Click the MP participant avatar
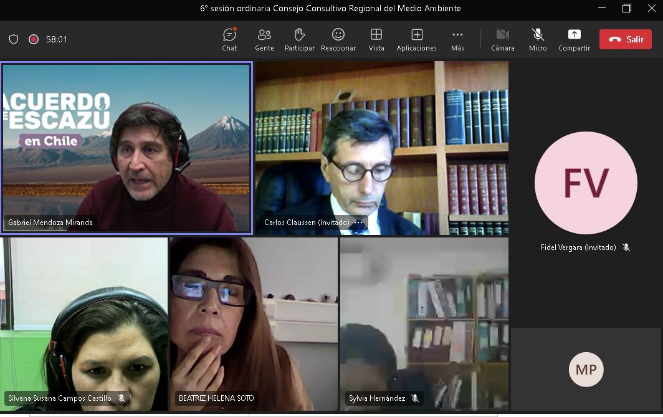 click(586, 369)
